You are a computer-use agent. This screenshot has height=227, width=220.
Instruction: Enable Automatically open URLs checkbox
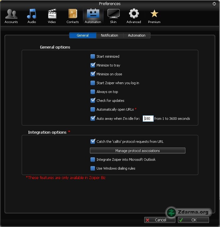point(93,109)
